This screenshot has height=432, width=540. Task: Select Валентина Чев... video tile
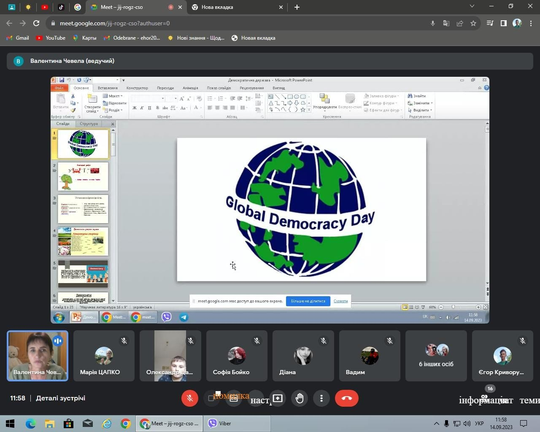(x=38, y=356)
